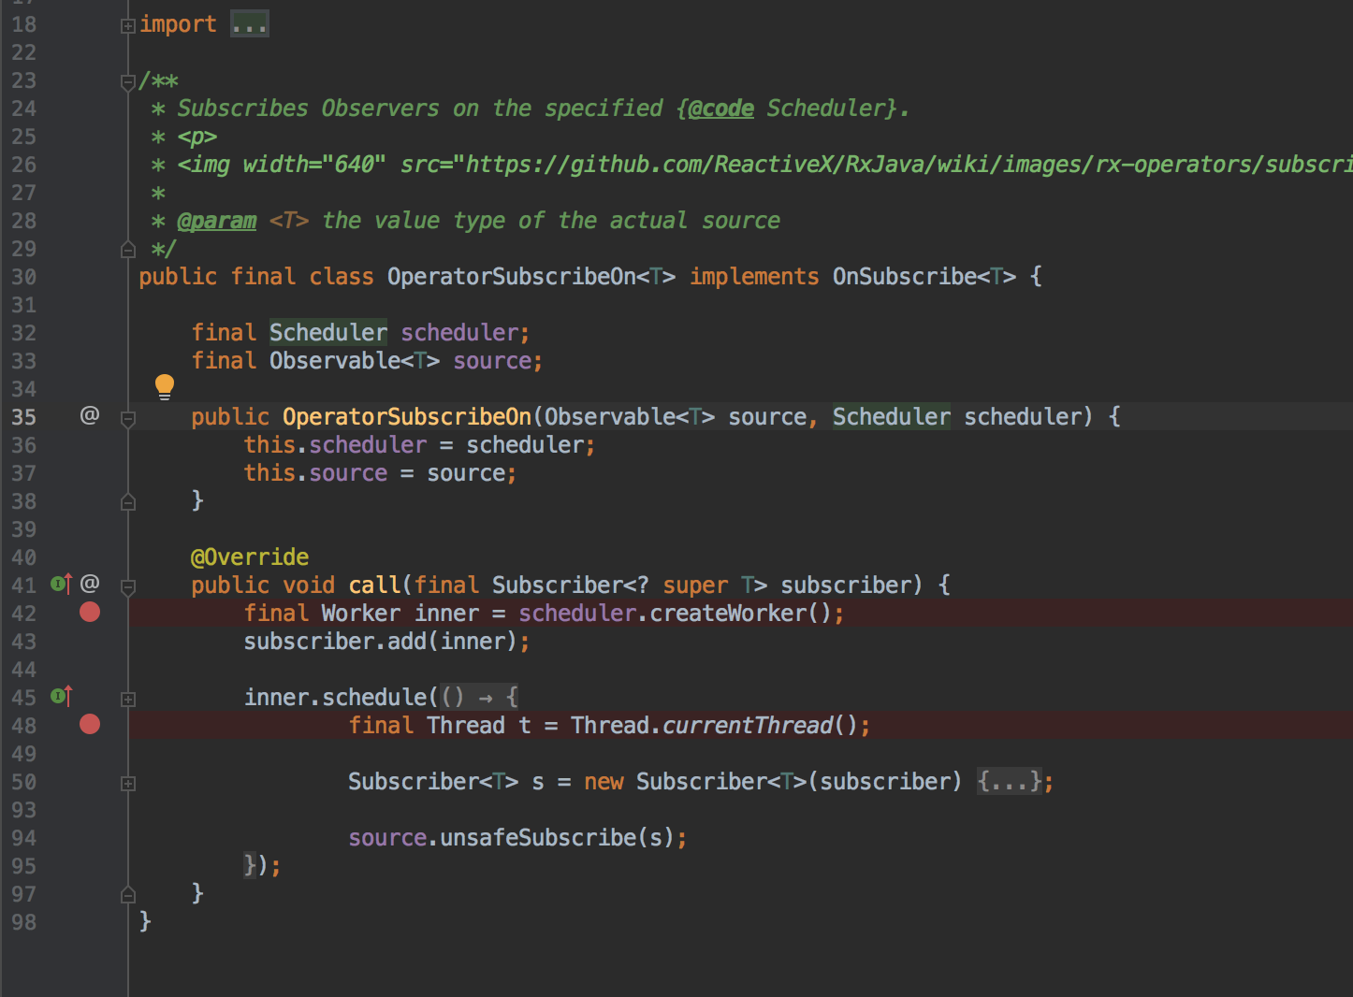Click the call method name on line 41
The height and width of the screenshot is (997, 1353).
pos(374,585)
